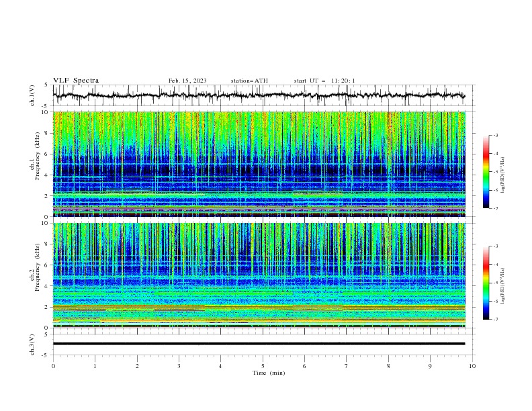The height and width of the screenshot is (411, 532).
Task: Click the time axis tick label "6"
Action: coord(304,366)
